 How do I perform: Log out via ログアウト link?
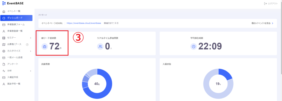(x=271, y=4)
